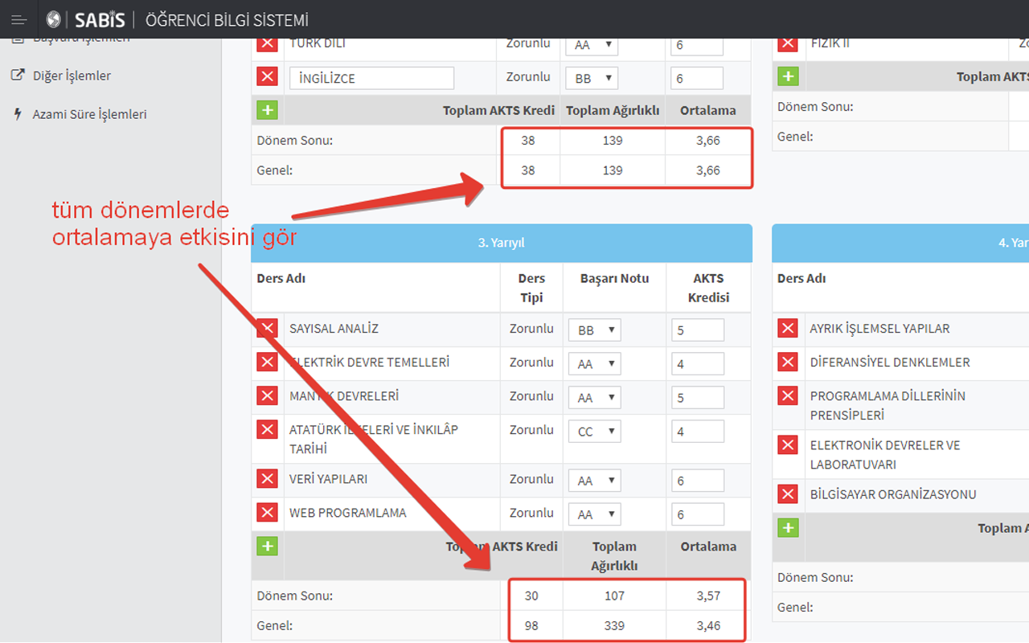Click the 3. Yarıyıl panel header

[x=502, y=243]
